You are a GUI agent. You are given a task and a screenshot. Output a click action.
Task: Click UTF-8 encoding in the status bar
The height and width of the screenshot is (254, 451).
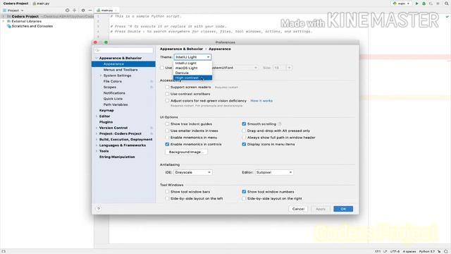pyautogui.click(x=395, y=251)
